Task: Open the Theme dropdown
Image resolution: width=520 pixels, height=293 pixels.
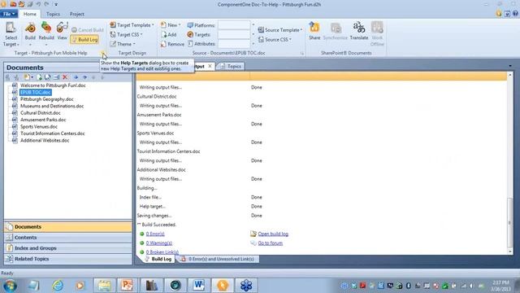Action: pos(123,44)
